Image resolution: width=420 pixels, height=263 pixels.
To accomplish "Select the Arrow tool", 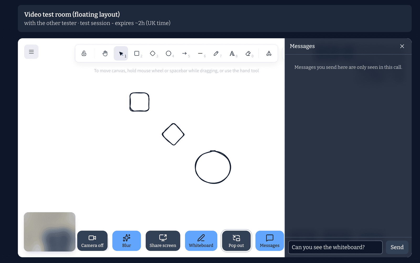I will 185,53.
